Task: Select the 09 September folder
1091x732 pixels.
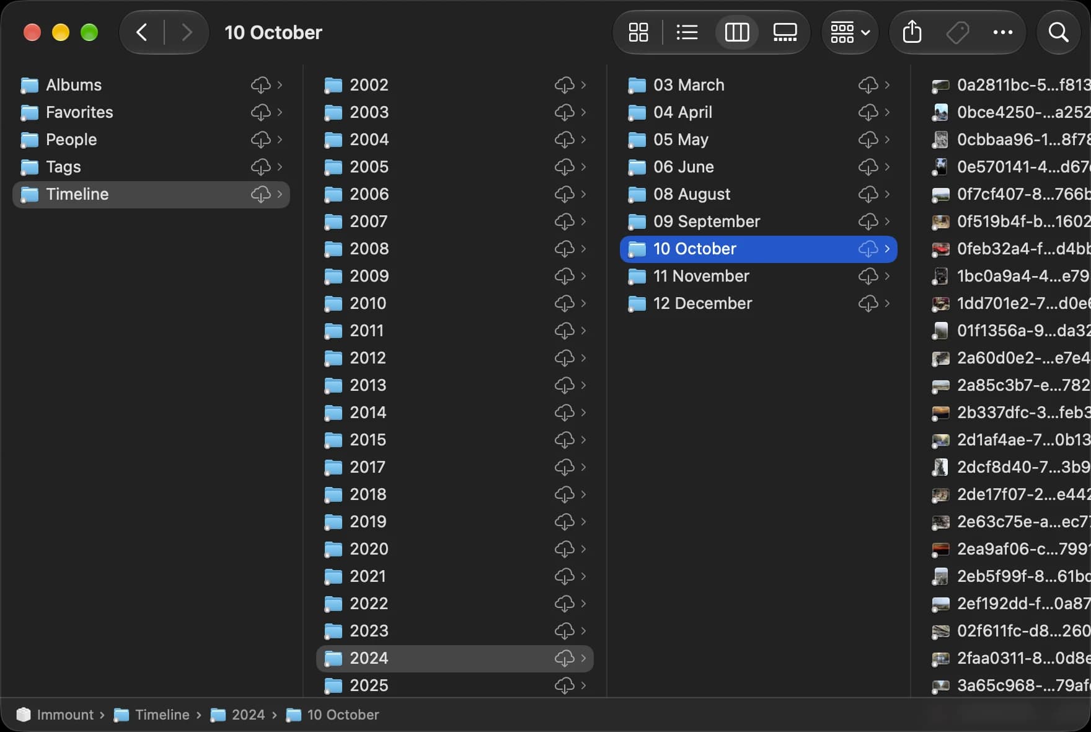Action: click(759, 221)
